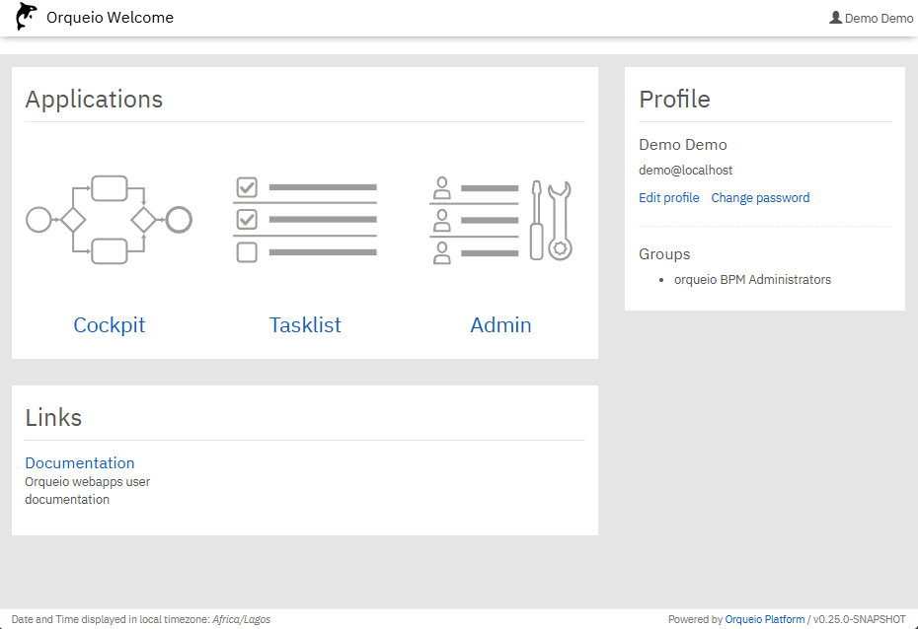Viewport: 918px width, 629px height.
Task: Open Cockpit via the BPMN diagram icon
Action: pyautogui.click(x=109, y=220)
